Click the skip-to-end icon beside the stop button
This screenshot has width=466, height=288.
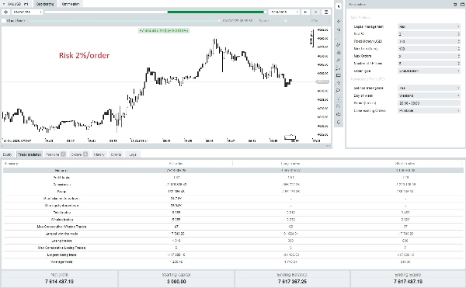click(326, 12)
